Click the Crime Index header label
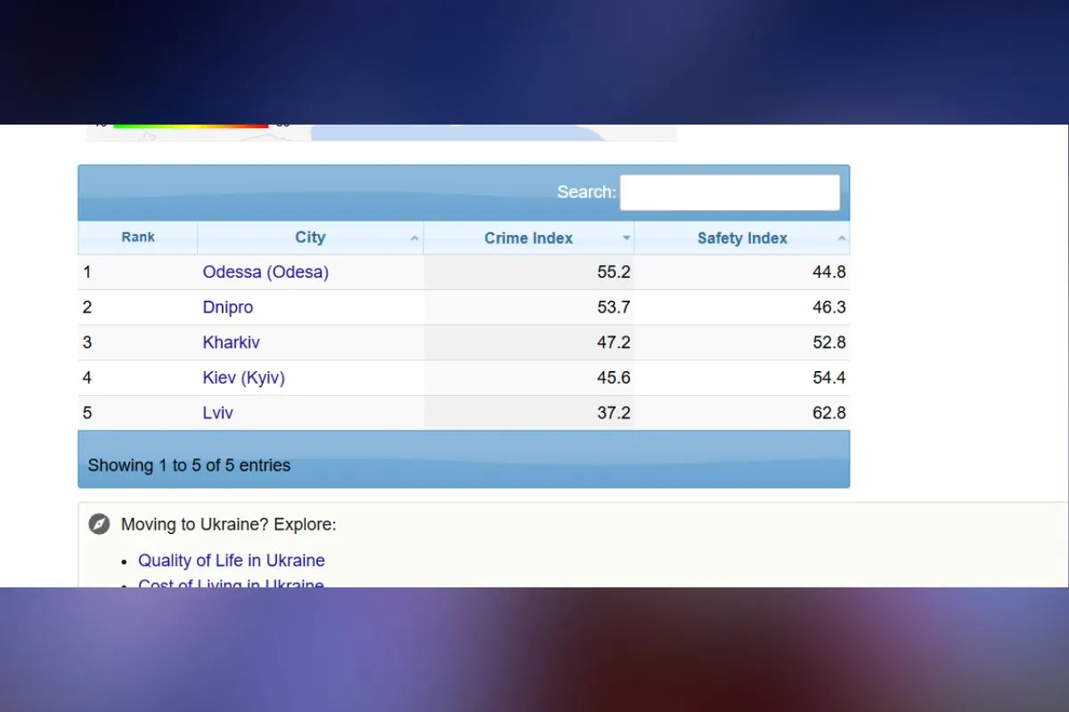 pyautogui.click(x=528, y=239)
